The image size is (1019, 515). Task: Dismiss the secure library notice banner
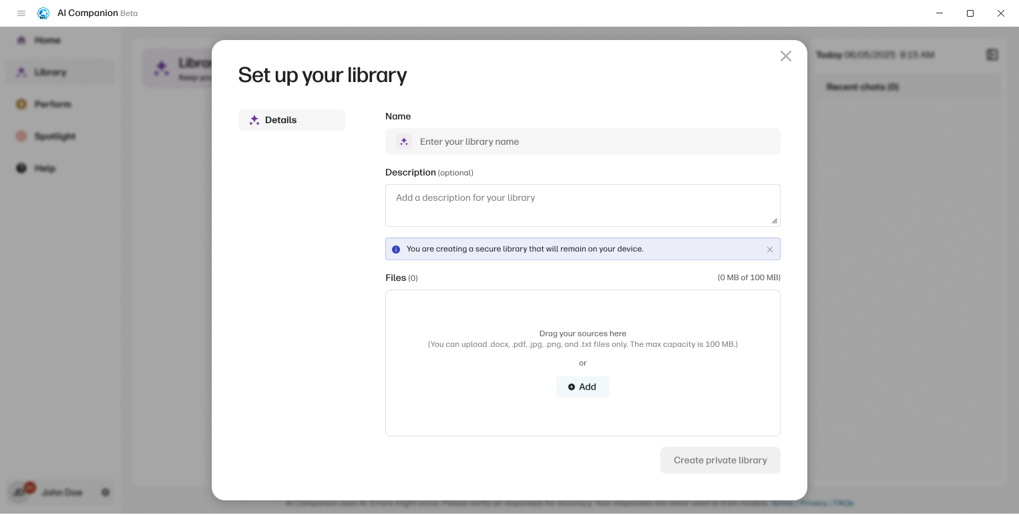click(770, 249)
